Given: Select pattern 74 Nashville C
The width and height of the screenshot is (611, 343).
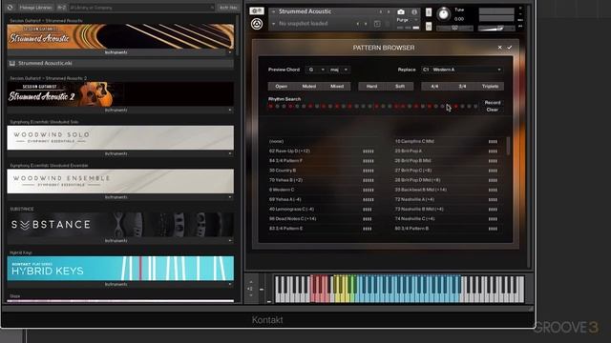Looking at the screenshot, I should [414, 219].
